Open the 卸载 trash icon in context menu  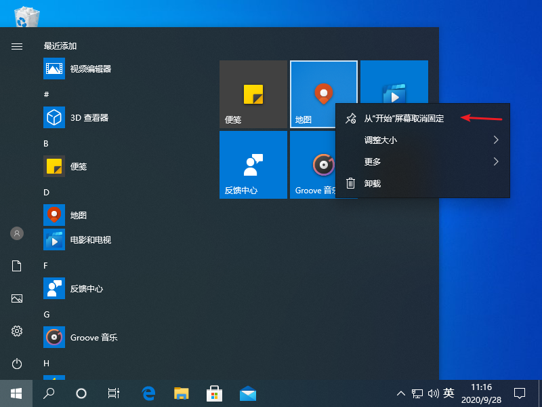click(x=351, y=182)
